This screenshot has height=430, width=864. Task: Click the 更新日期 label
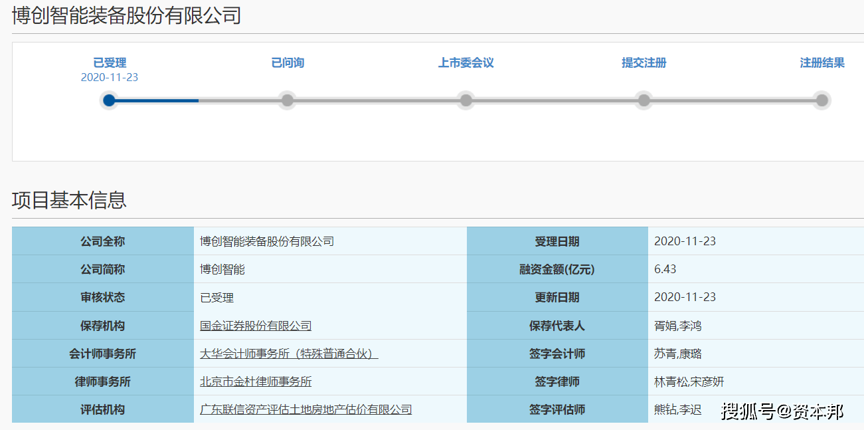click(557, 297)
